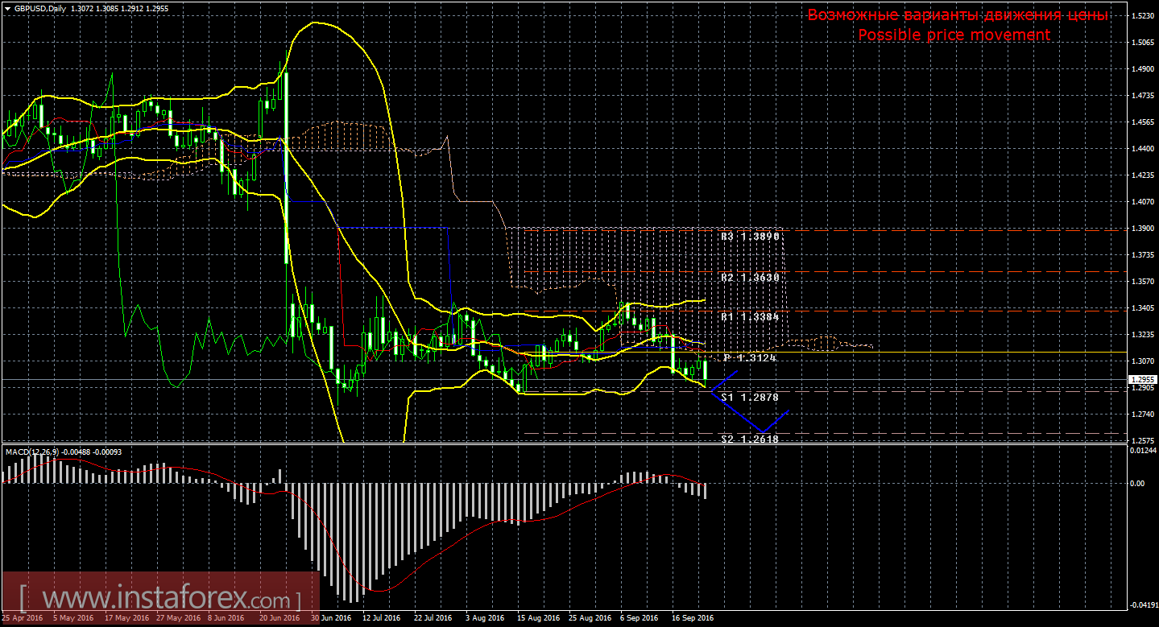Select the R3 1.3896 resistance label

750,237
